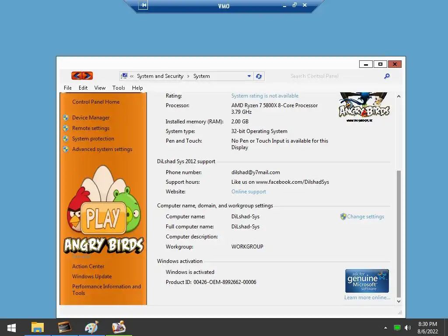448x336 pixels.
Task: Click the pin icon on the VMO bar
Action: [143, 5]
